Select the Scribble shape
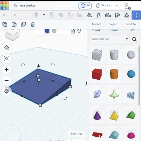This screenshot has width=141, height=141. (97, 94)
